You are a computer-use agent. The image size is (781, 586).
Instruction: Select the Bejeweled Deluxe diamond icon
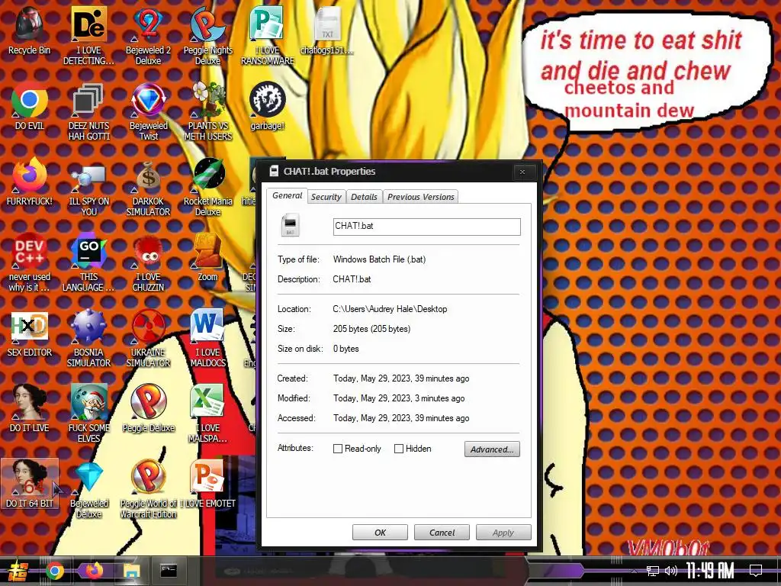pyautogui.click(x=88, y=489)
